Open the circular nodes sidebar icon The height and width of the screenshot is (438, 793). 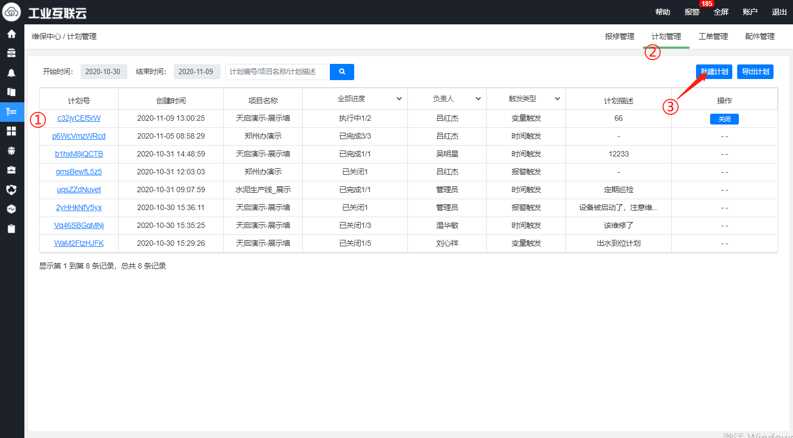(11, 189)
